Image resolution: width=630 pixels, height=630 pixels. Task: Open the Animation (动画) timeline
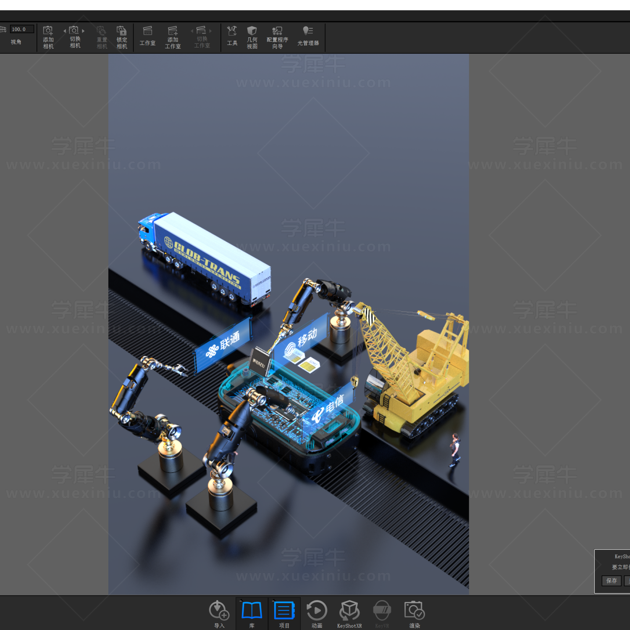tap(317, 614)
